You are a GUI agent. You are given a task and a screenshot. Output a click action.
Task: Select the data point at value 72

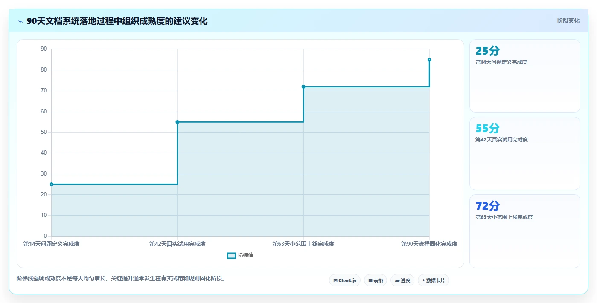[x=303, y=87]
